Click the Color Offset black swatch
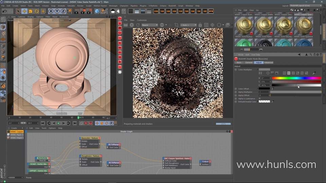Screen dimensions: 326x183 click(264, 89)
